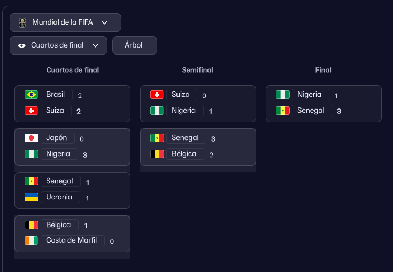Open the Mundial de la FIFA dropdown
The height and width of the screenshot is (272, 393).
tap(65, 22)
